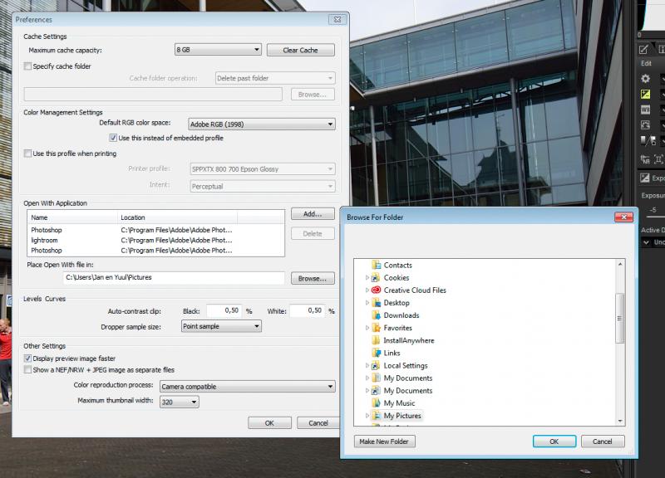Click the gear settings icon in Edit panel
The height and width of the screenshot is (478, 665).
click(x=645, y=78)
